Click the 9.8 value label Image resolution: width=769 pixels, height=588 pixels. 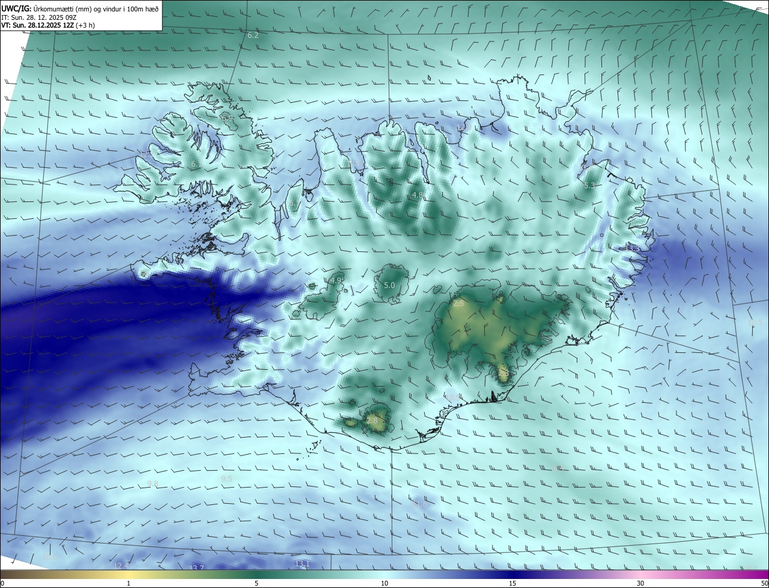(x=153, y=484)
